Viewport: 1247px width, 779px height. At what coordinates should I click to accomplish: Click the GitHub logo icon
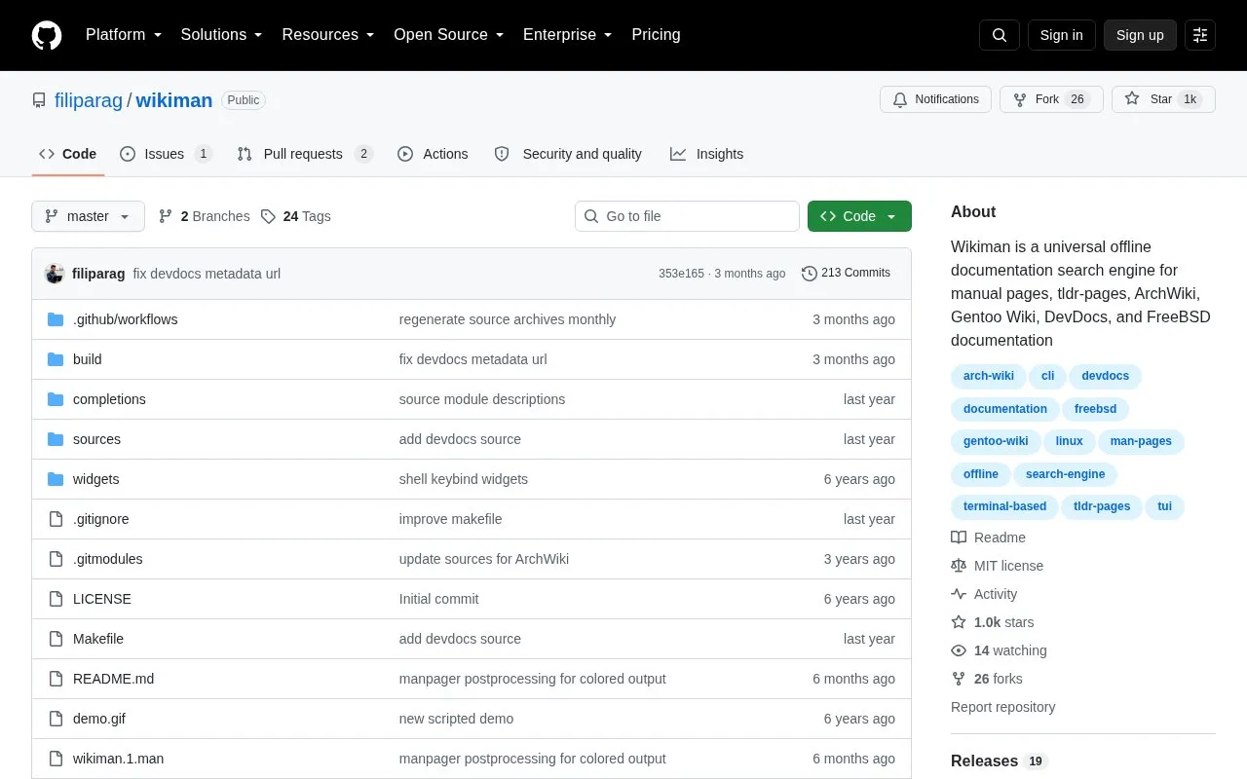click(x=47, y=35)
